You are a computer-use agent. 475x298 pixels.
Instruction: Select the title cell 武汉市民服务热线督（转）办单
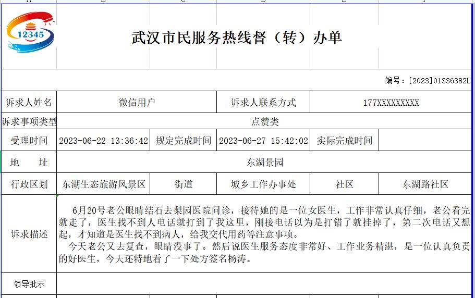coord(236,38)
